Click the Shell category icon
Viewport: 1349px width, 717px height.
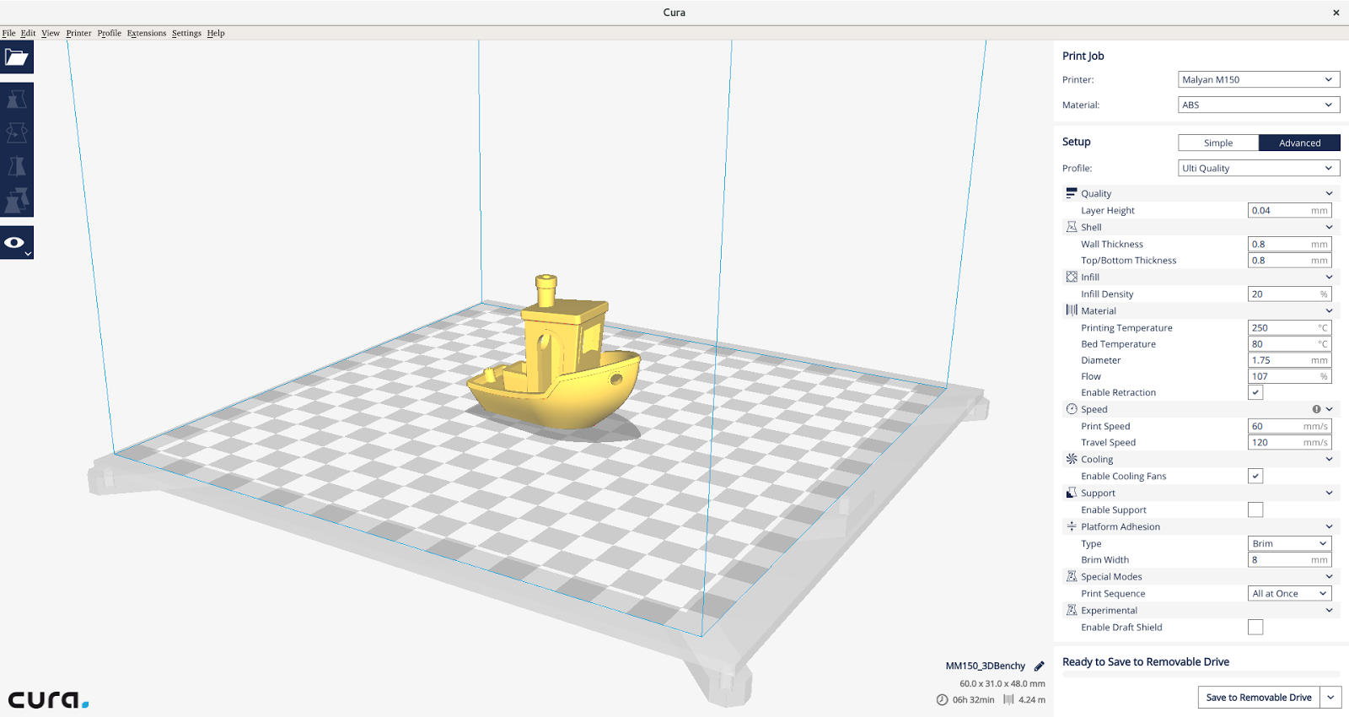[x=1072, y=227]
